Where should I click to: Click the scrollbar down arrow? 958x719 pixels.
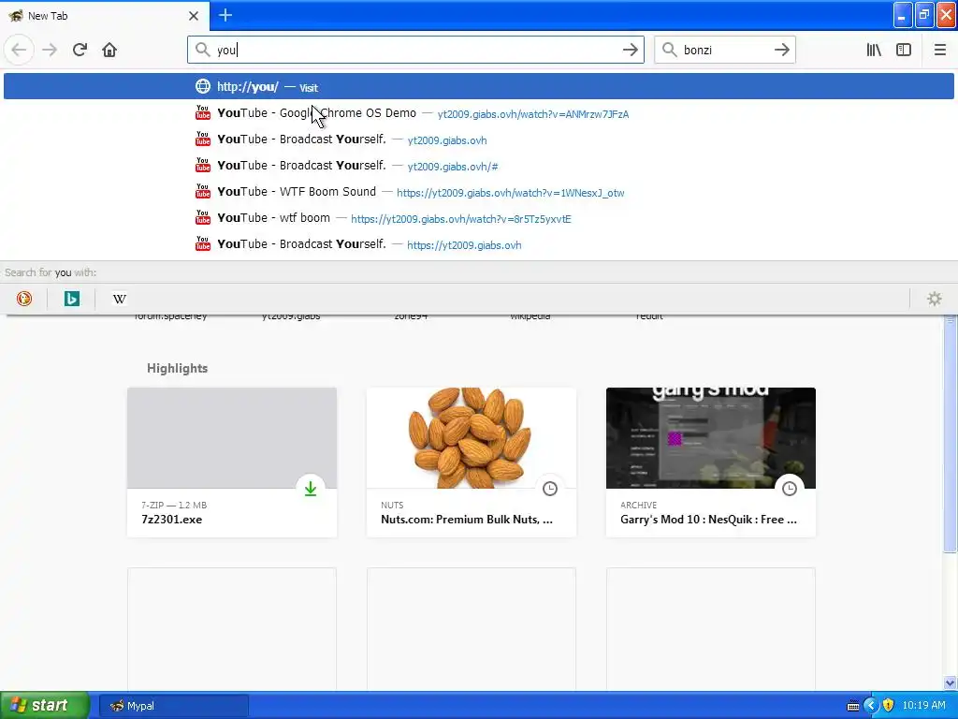950,682
